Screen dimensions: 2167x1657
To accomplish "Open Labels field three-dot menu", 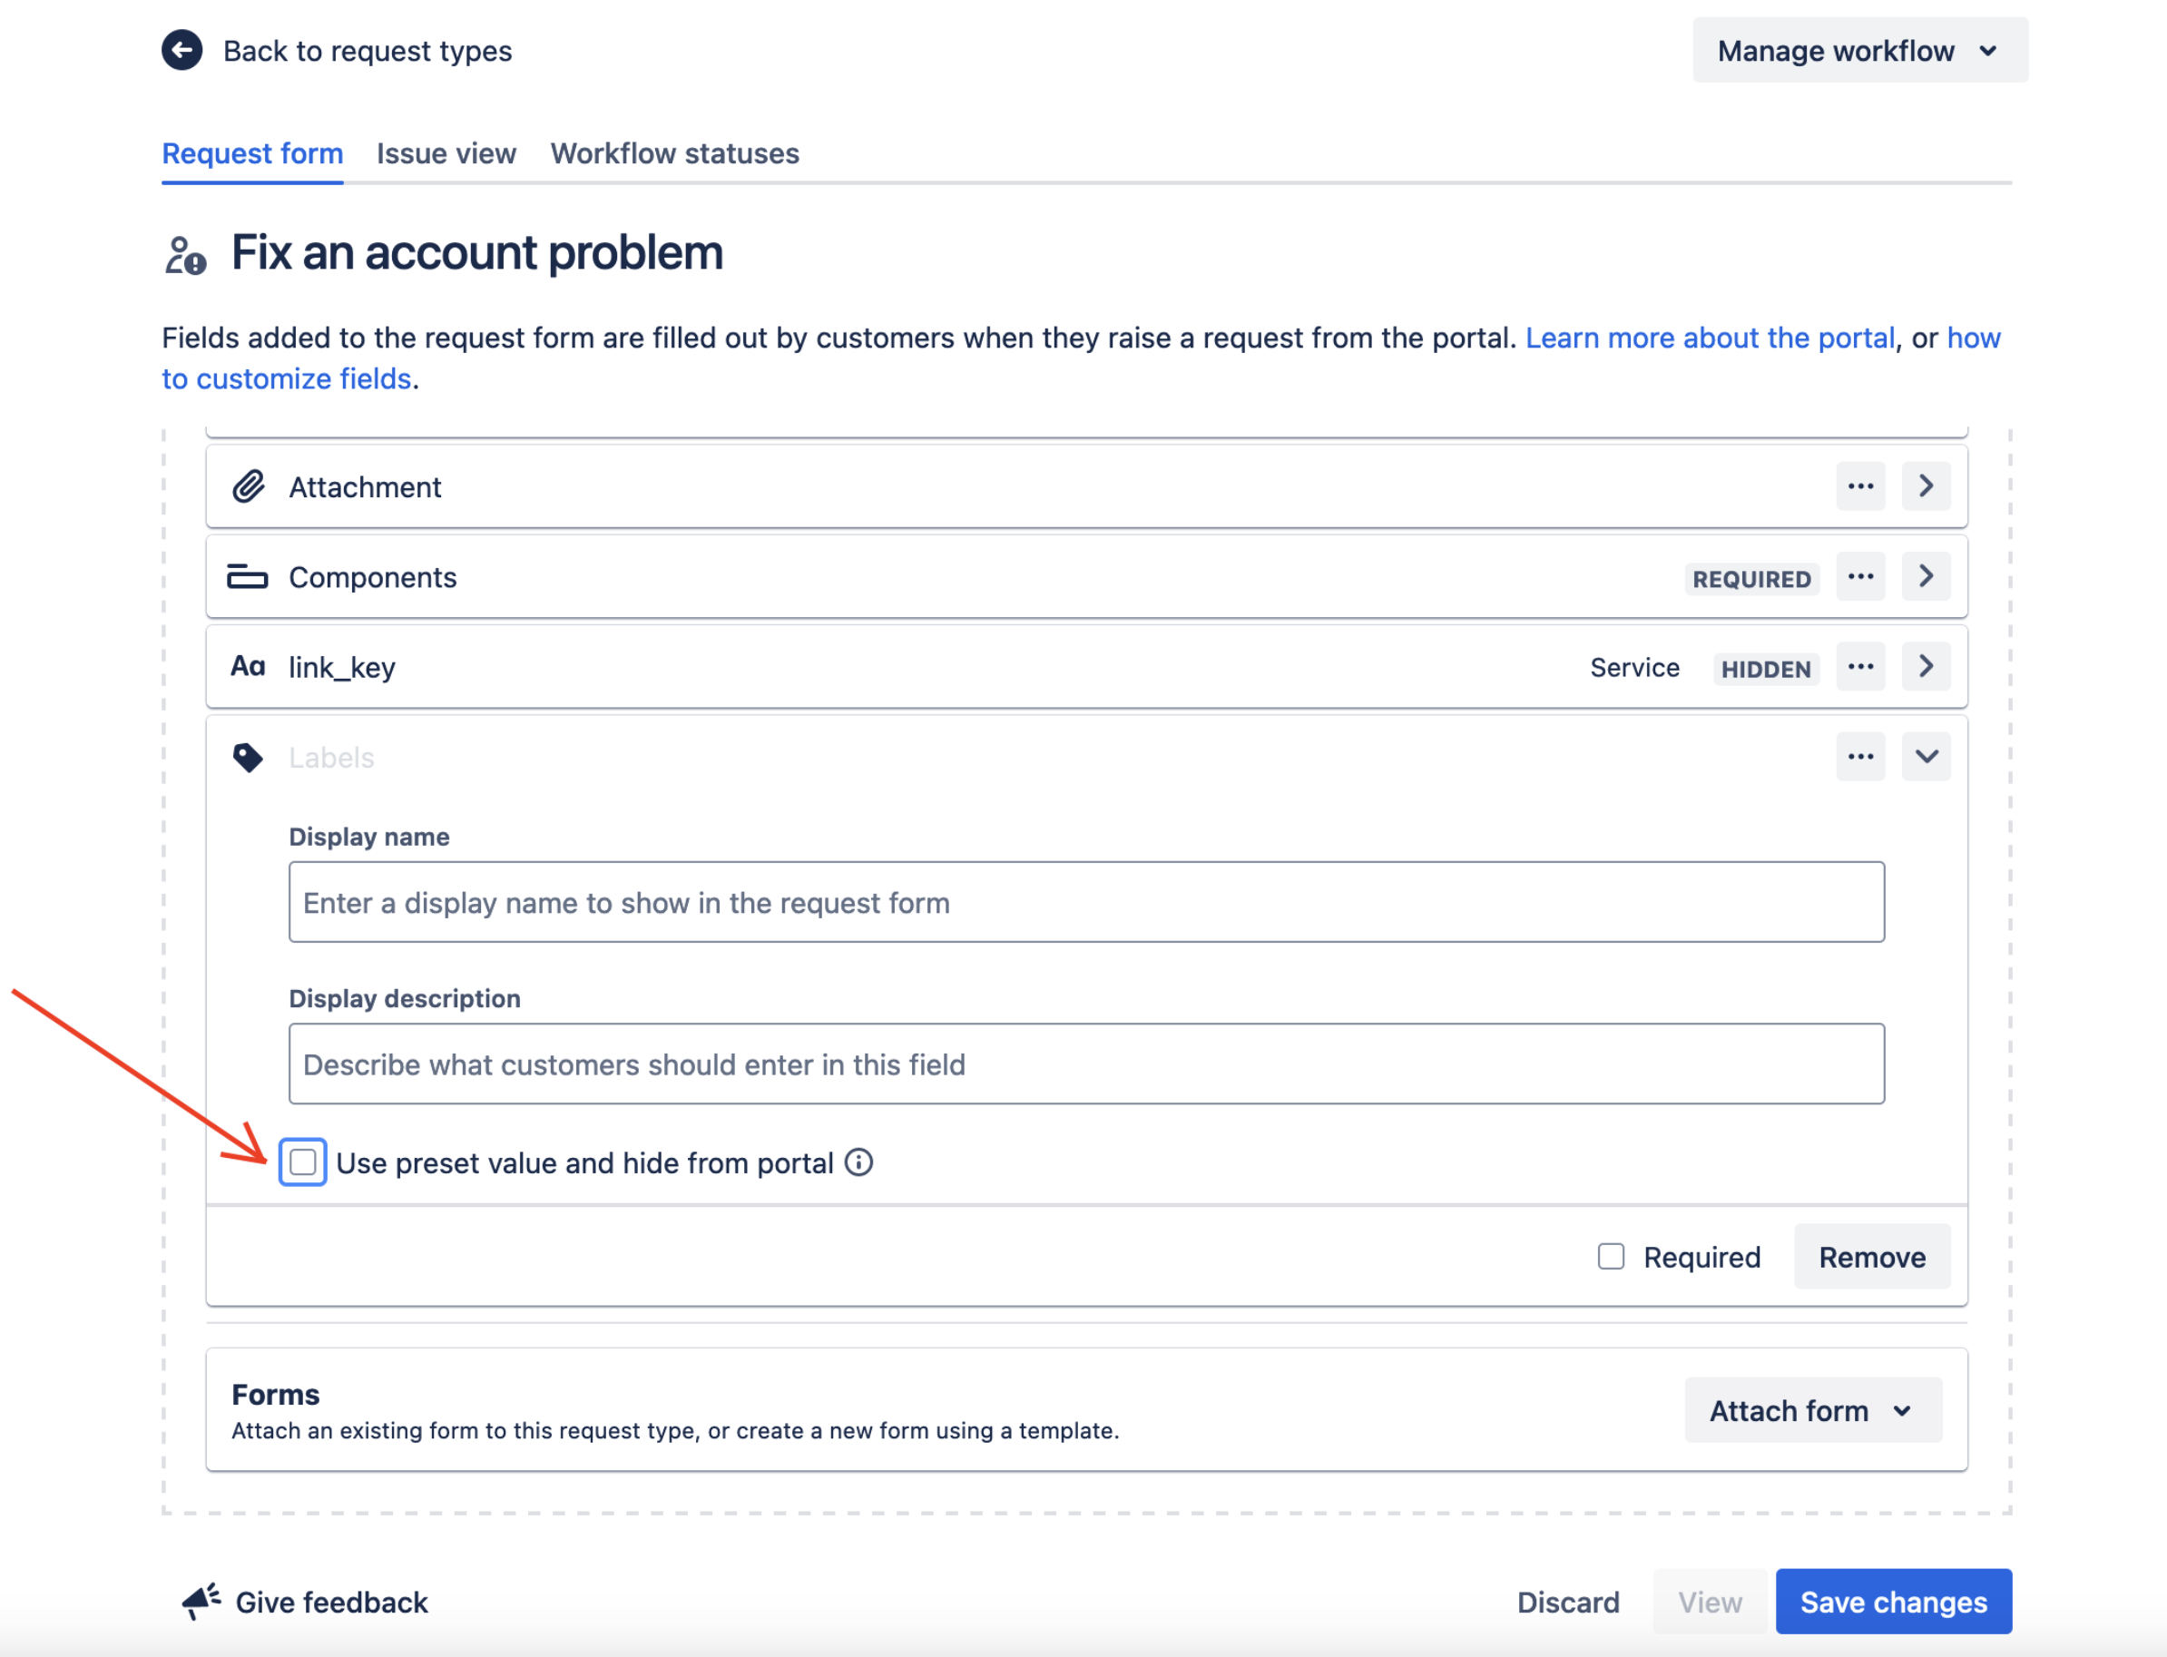I will 1860,757.
